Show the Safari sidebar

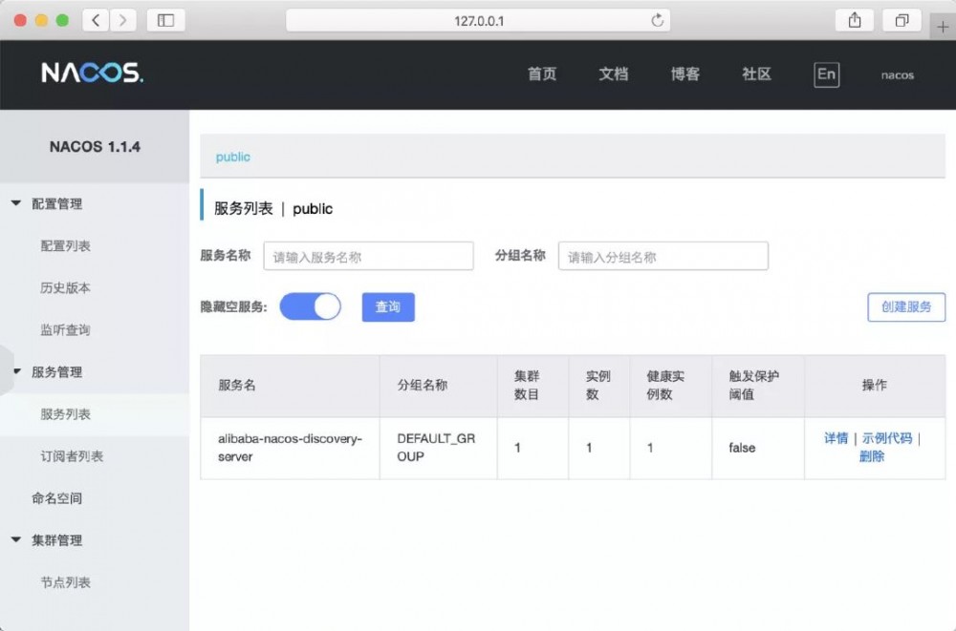165,20
